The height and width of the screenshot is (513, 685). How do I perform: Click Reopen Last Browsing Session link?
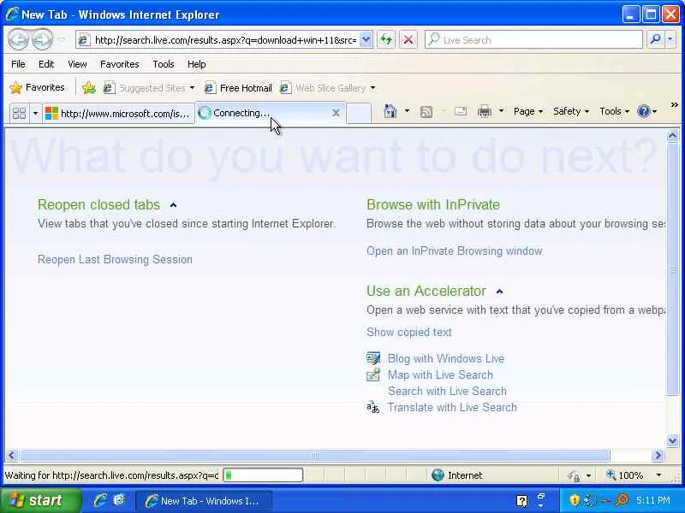pyautogui.click(x=115, y=260)
